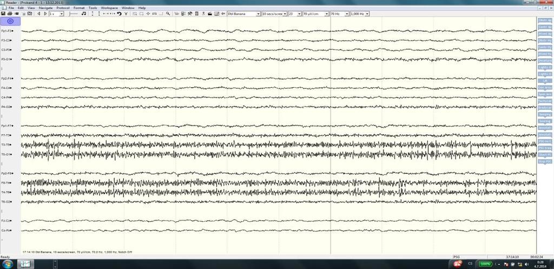Click the LM annotation button
The width and height of the screenshot is (554, 269).
(x=544, y=81)
